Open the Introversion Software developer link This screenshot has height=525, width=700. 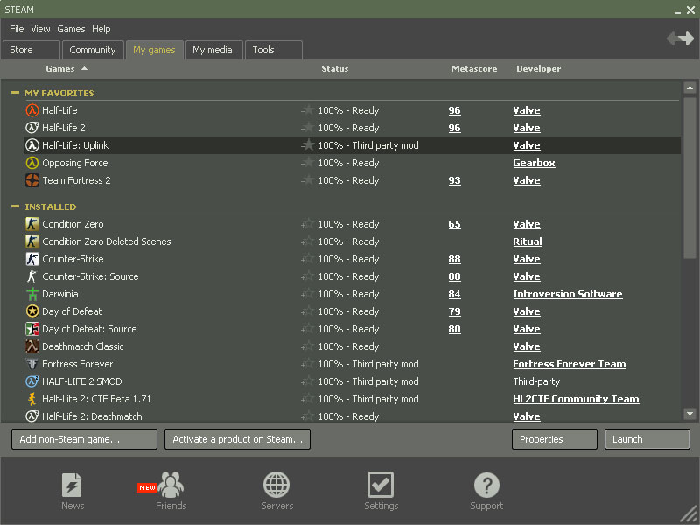coord(567,294)
